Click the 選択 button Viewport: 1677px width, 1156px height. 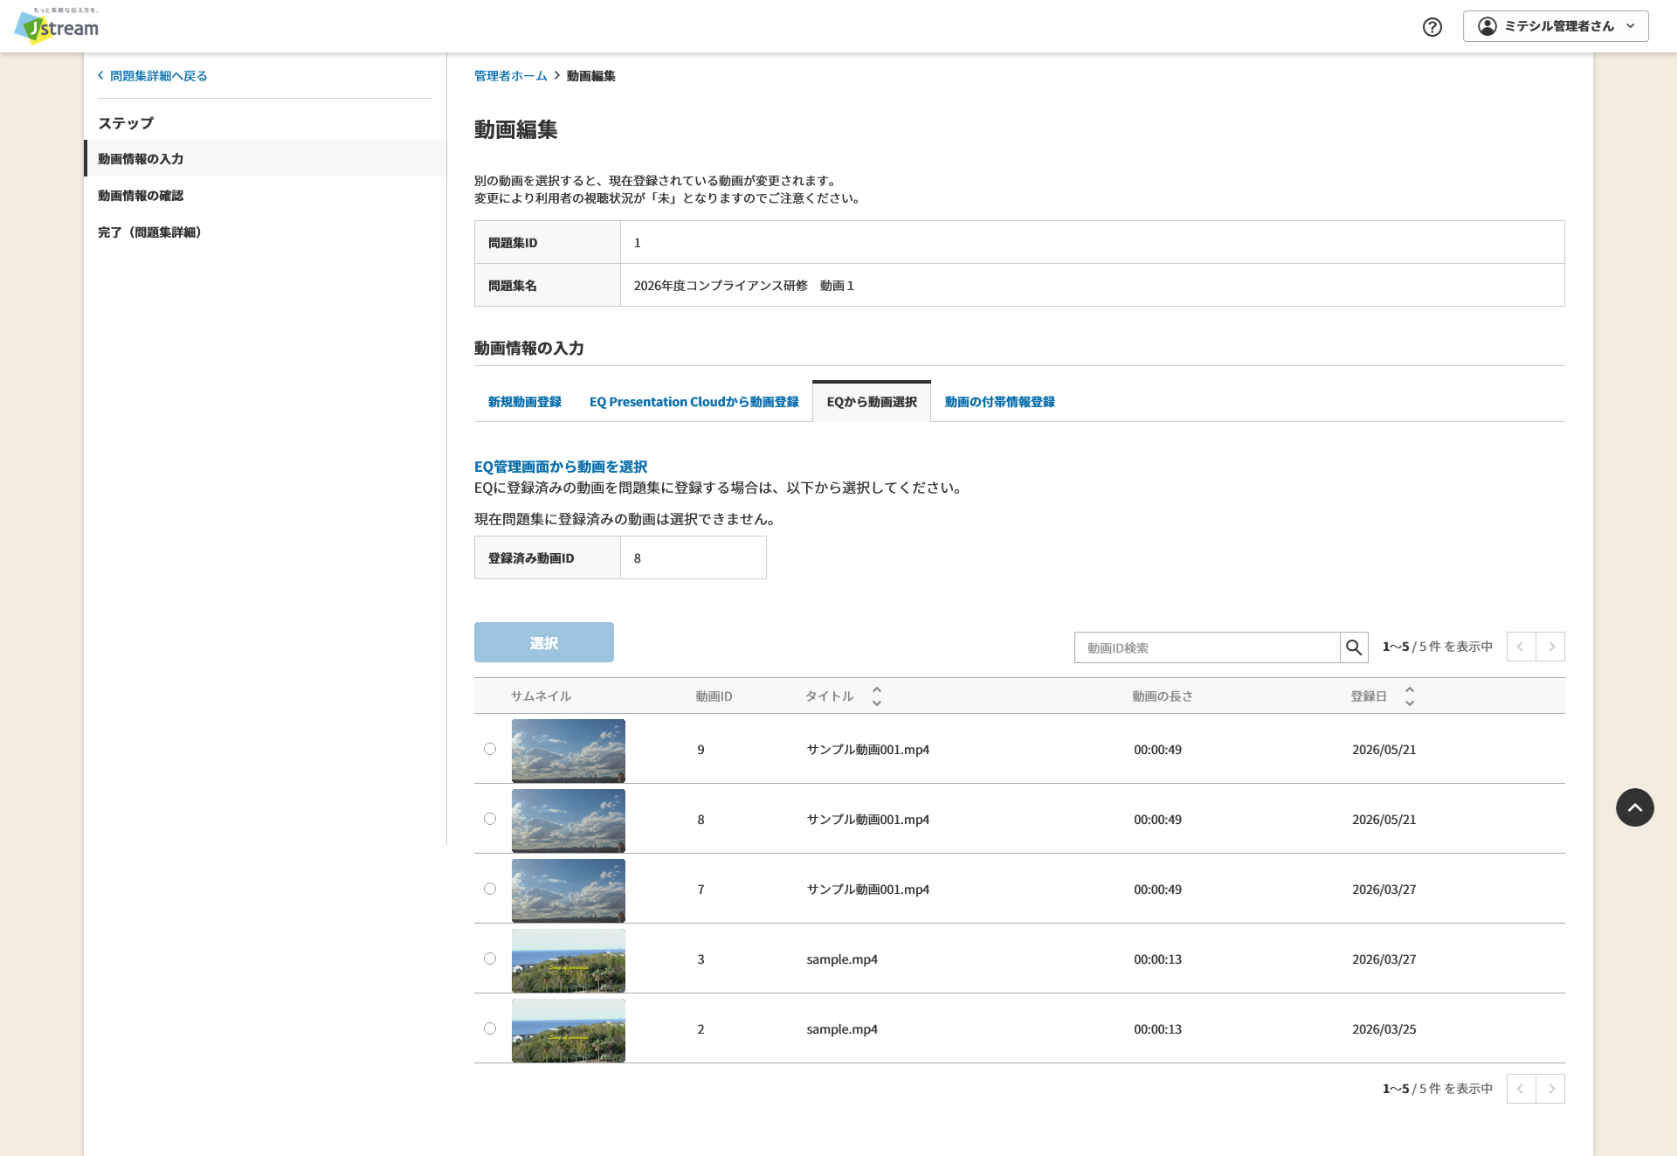pos(544,642)
